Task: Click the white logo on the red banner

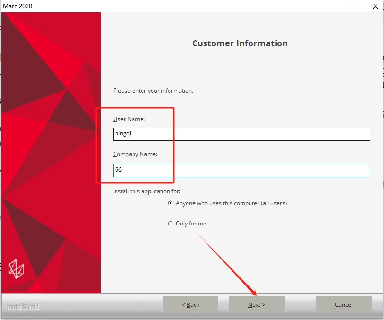Action: tap(16, 269)
